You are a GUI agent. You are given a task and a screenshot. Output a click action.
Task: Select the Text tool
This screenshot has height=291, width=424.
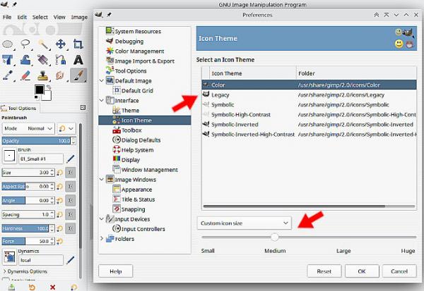(x=78, y=60)
